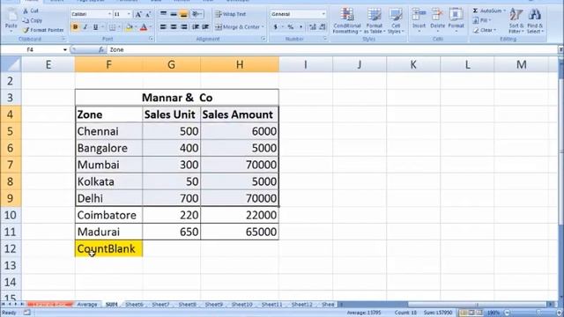Apply the Fill Color bucket
The width and height of the screenshot is (564, 317).
click(x=130, y=27)
